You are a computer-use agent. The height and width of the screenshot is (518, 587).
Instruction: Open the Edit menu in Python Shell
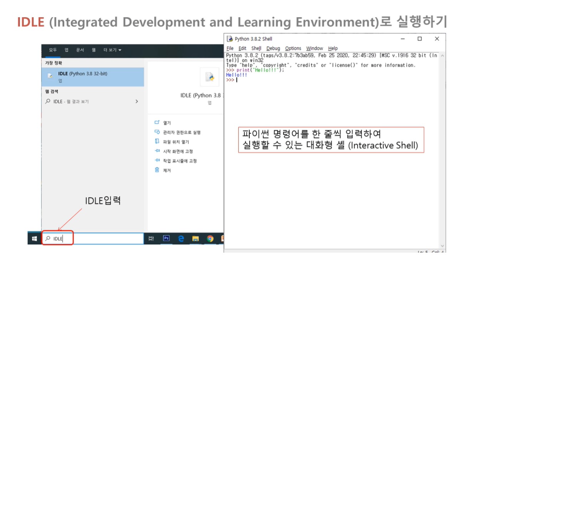tap(242, 48)
